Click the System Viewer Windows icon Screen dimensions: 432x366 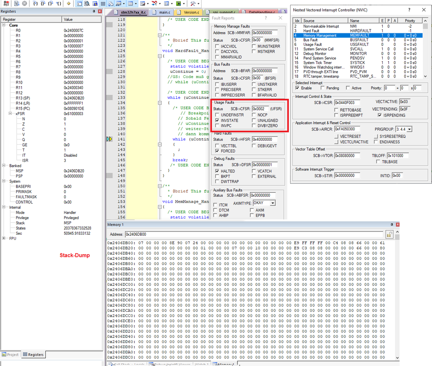(179, 3)
